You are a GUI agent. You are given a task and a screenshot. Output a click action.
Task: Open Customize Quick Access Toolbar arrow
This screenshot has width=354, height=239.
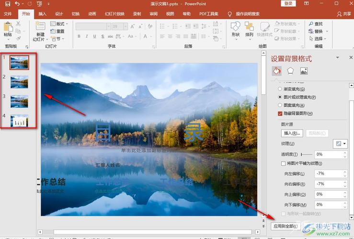(48, 4)
